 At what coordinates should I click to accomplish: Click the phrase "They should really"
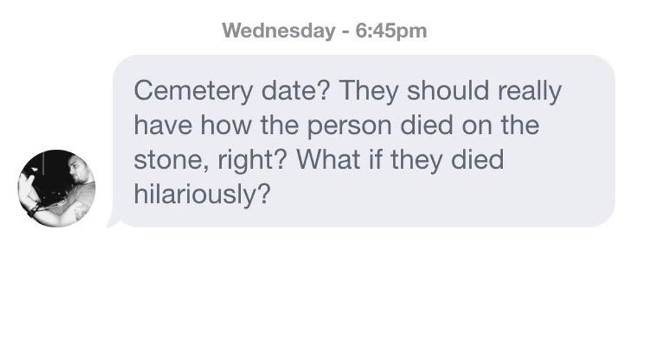coord(450,91)
